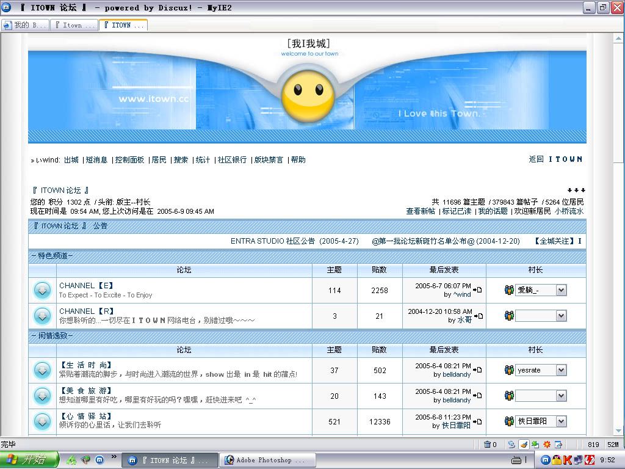Click the page edit icon in status bar

558,445
